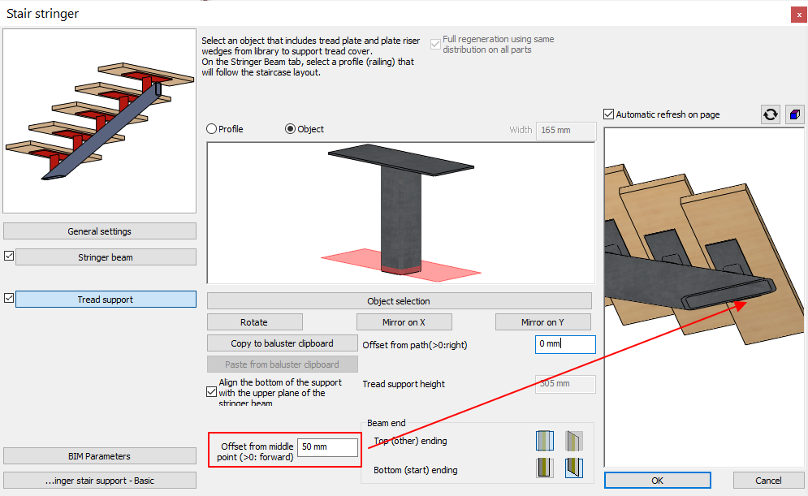
Task: Click the refresh preview icon
Action: pos(770,114)
